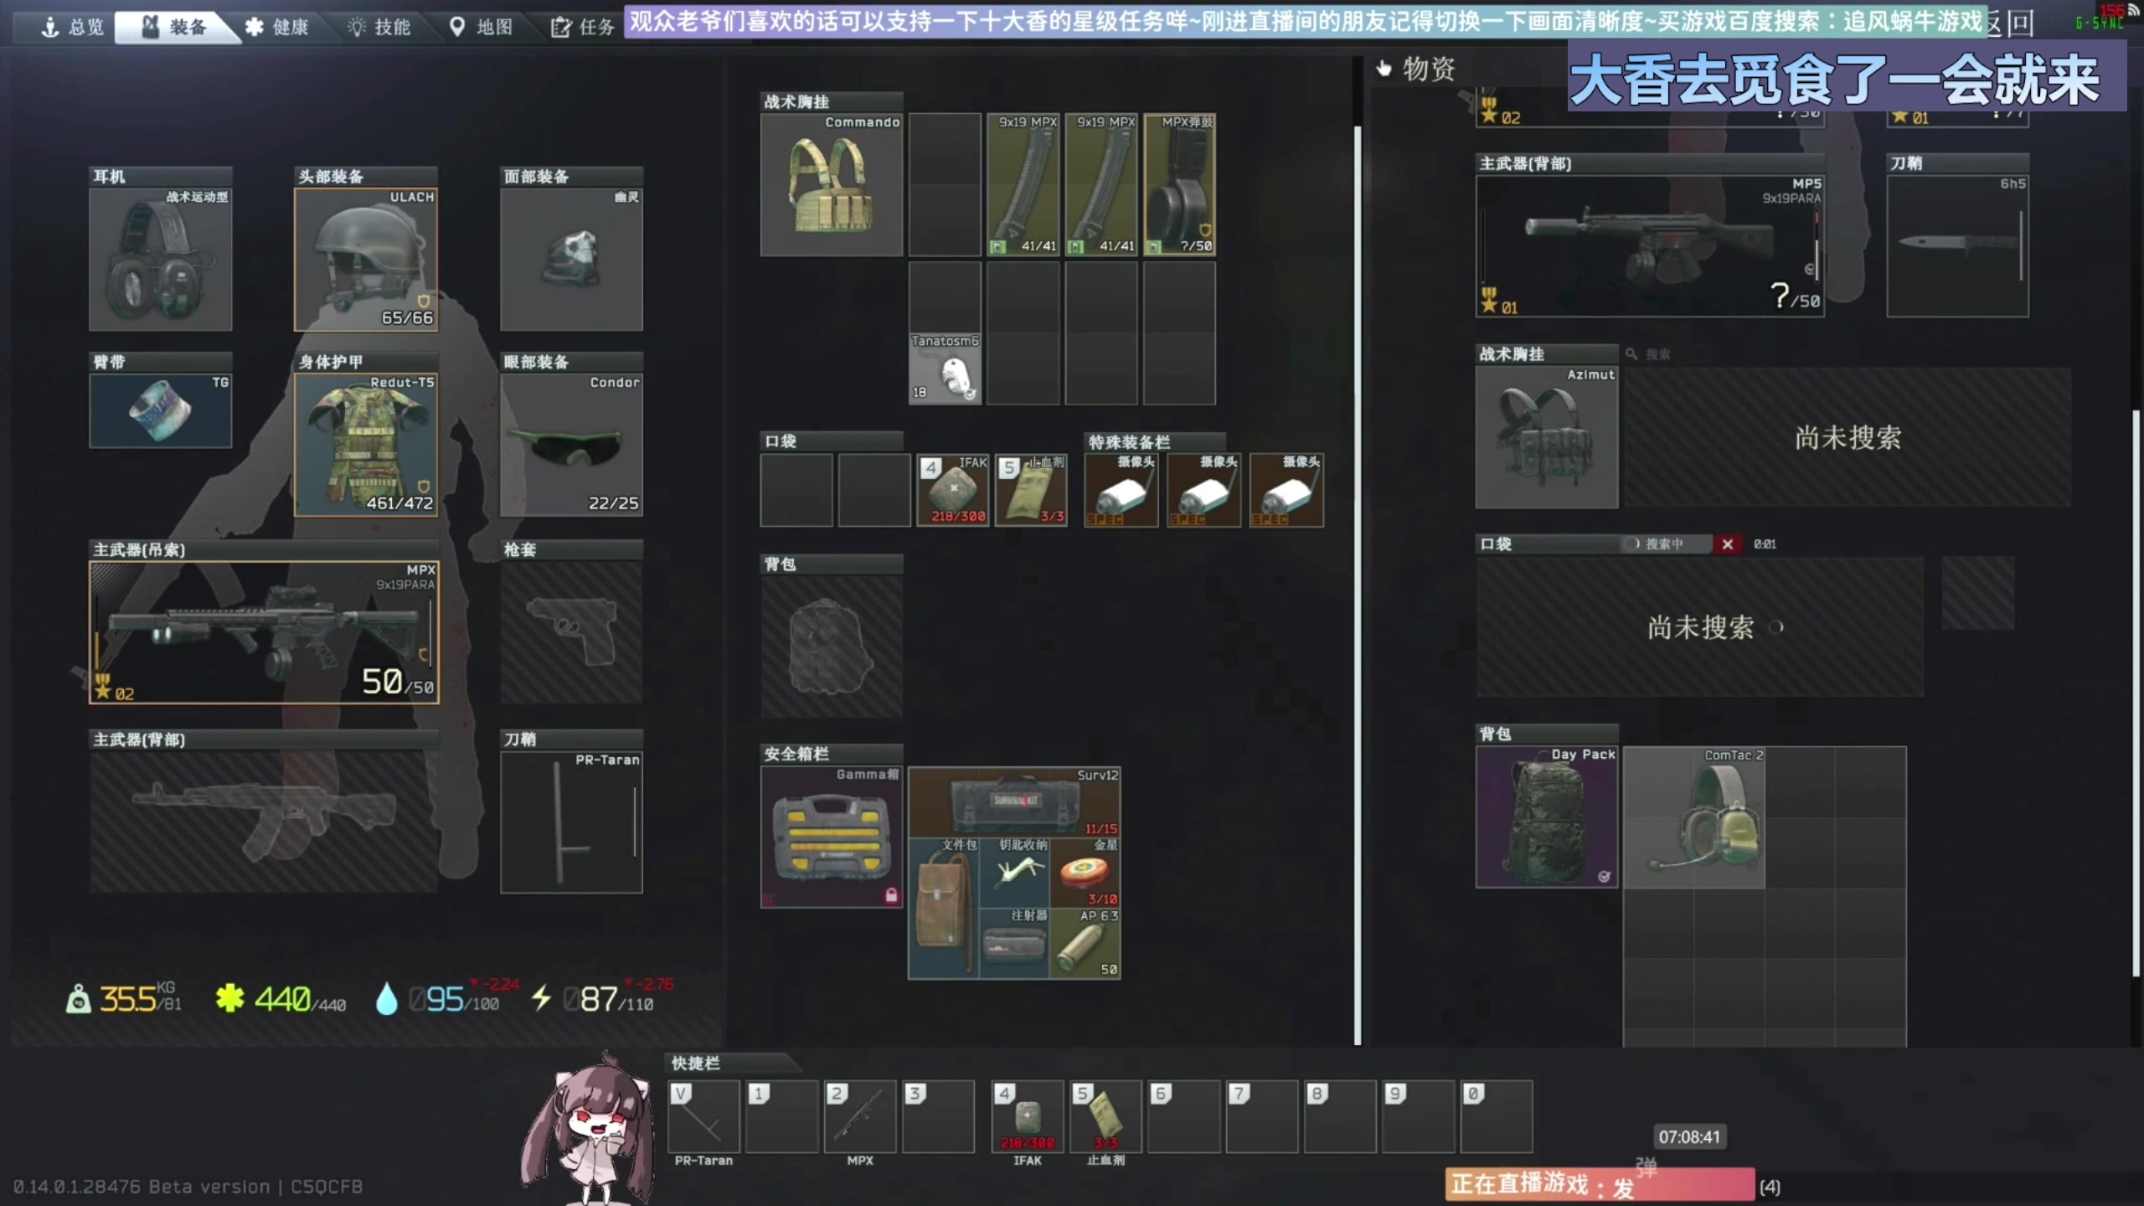Select the 止血剂 hemostat in pocket
The height and width of the screenshot is (1206, 2144).
tap(1031, 490)
